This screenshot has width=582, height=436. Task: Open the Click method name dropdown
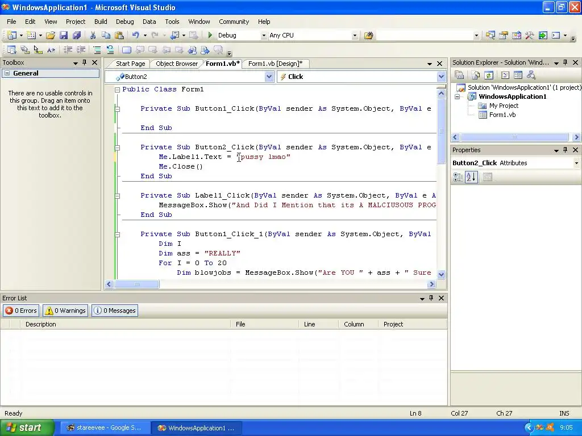(441, 77)
